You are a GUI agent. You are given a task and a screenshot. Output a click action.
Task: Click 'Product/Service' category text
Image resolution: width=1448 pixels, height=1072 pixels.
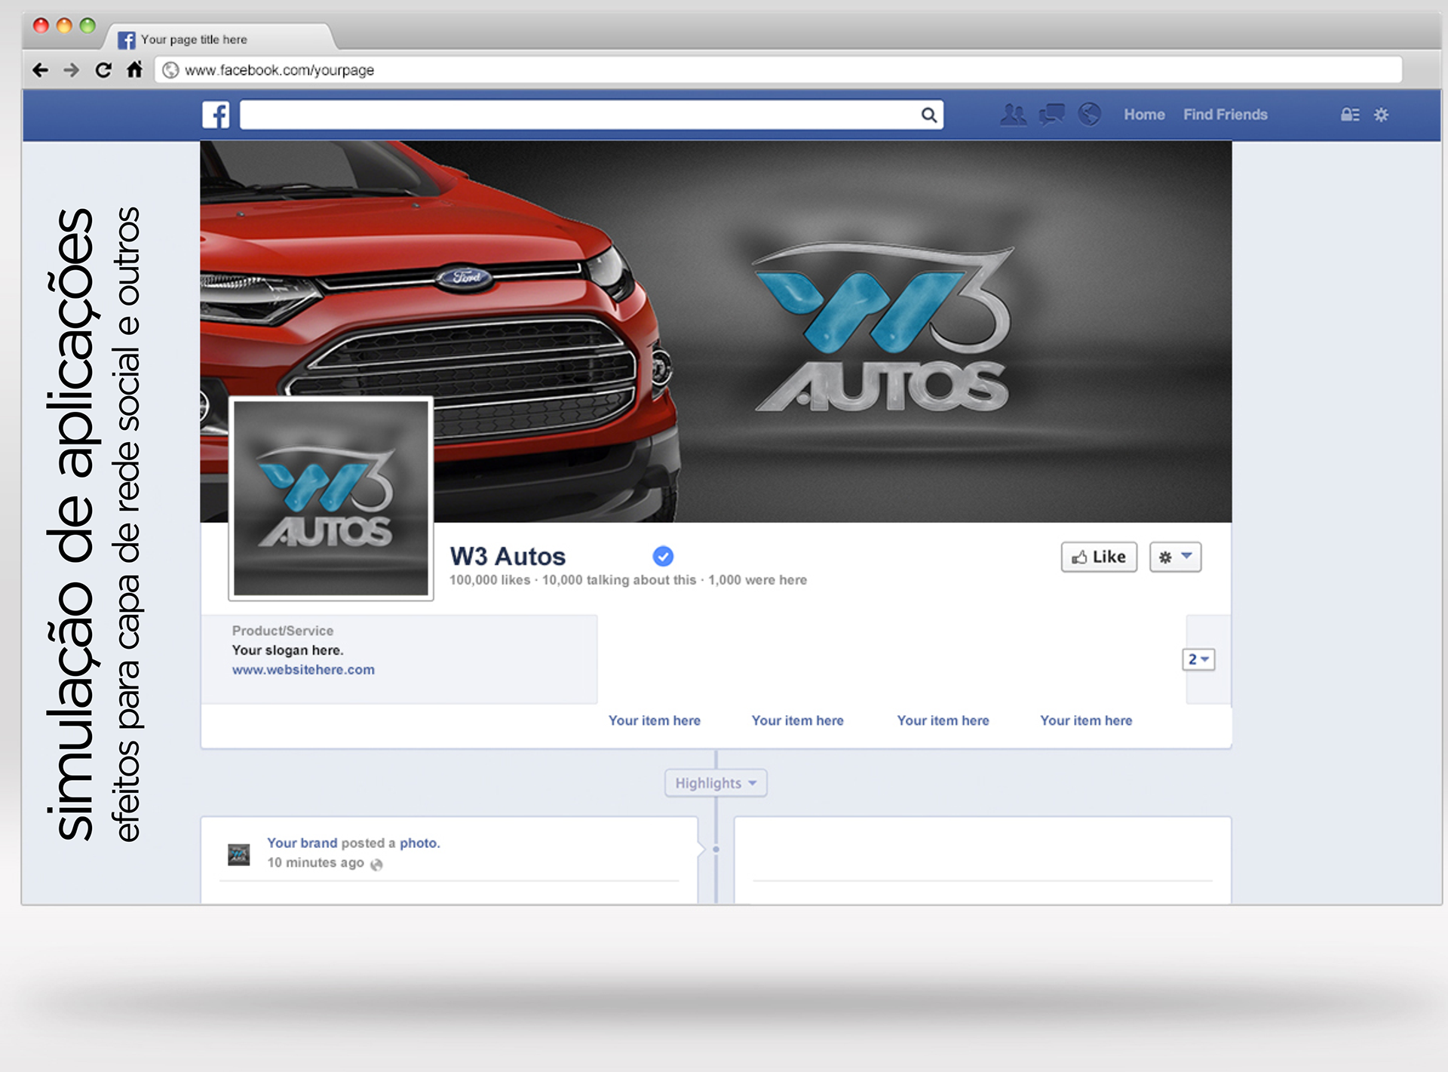282,631
